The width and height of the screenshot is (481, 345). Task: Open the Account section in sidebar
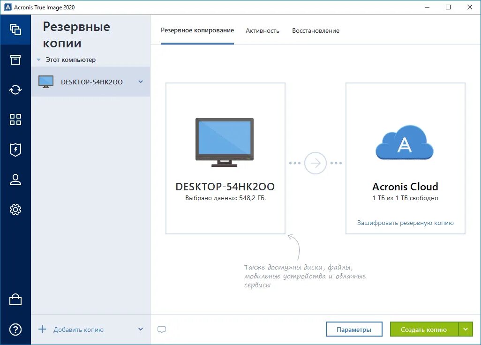[x=15, y=180]
